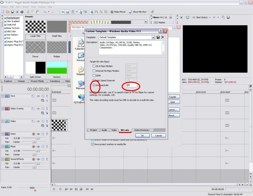Viewport: 253px width, 196px height.
Task: Click the checkerboard clip on Video track
Action: click(59, 125)
